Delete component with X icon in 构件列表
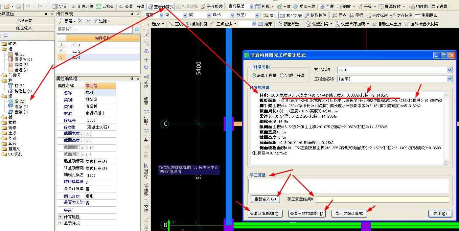 click(80, 21)
